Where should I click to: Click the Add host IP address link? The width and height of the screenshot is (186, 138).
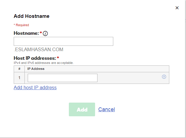coord(35,87)
